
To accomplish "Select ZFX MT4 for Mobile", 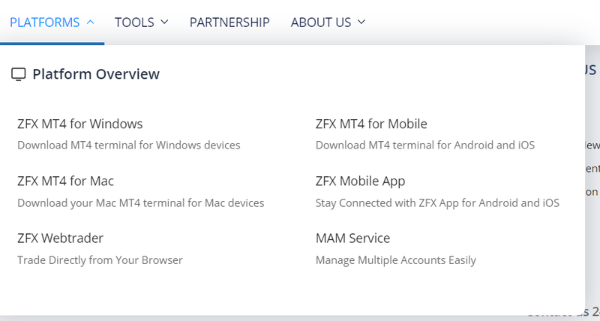I will click(x=371, y=124).
